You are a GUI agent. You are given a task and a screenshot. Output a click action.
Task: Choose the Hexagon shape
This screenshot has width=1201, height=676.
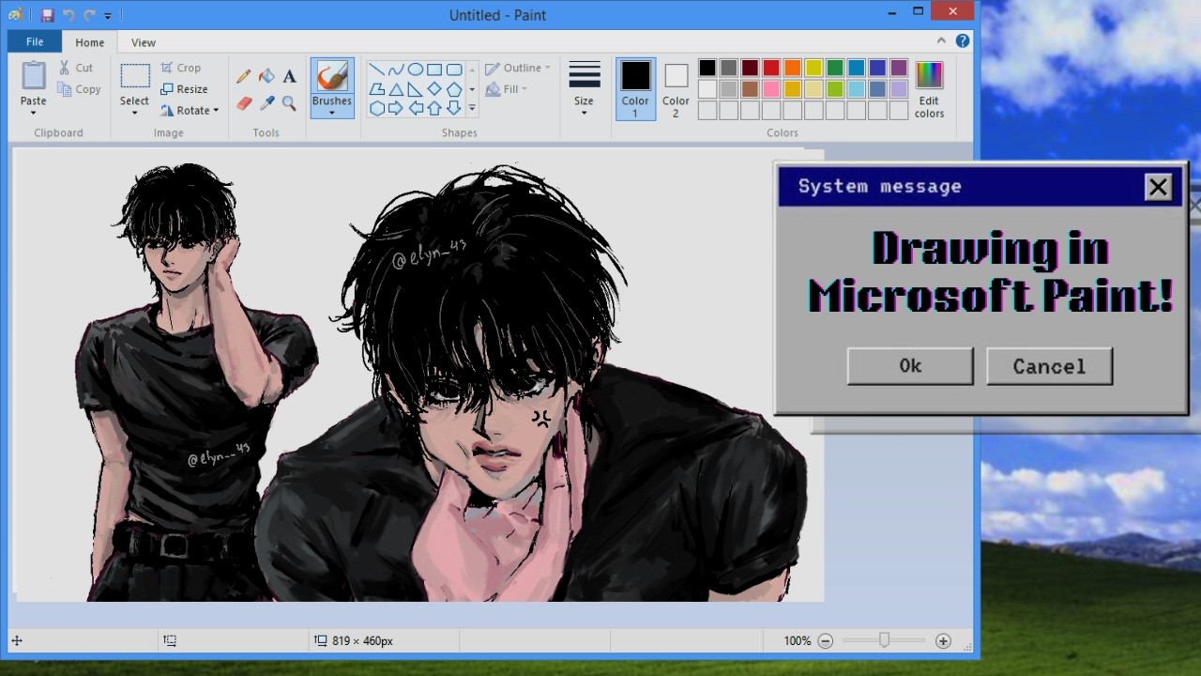[x=376, y=108]
